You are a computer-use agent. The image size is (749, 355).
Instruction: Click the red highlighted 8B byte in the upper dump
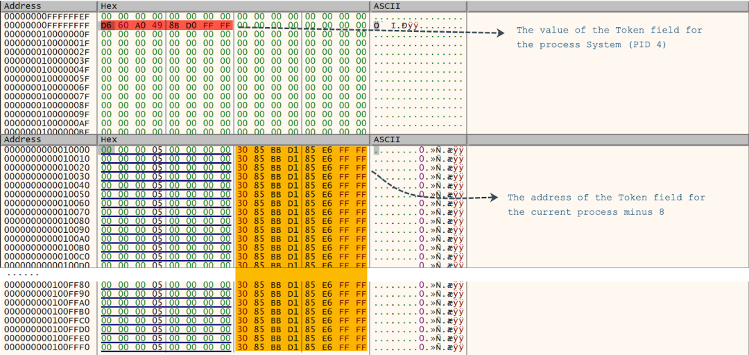coord(174,25)
